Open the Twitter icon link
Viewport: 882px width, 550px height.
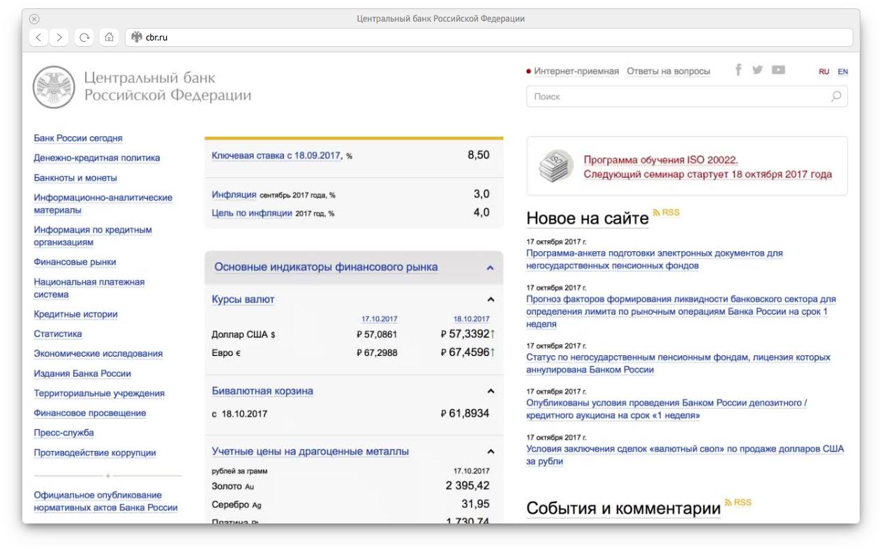(x=758, y=70)
